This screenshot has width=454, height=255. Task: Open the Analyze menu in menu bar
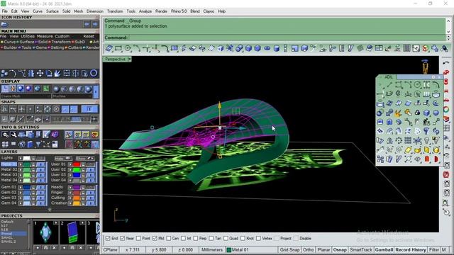tap(145, 11)
